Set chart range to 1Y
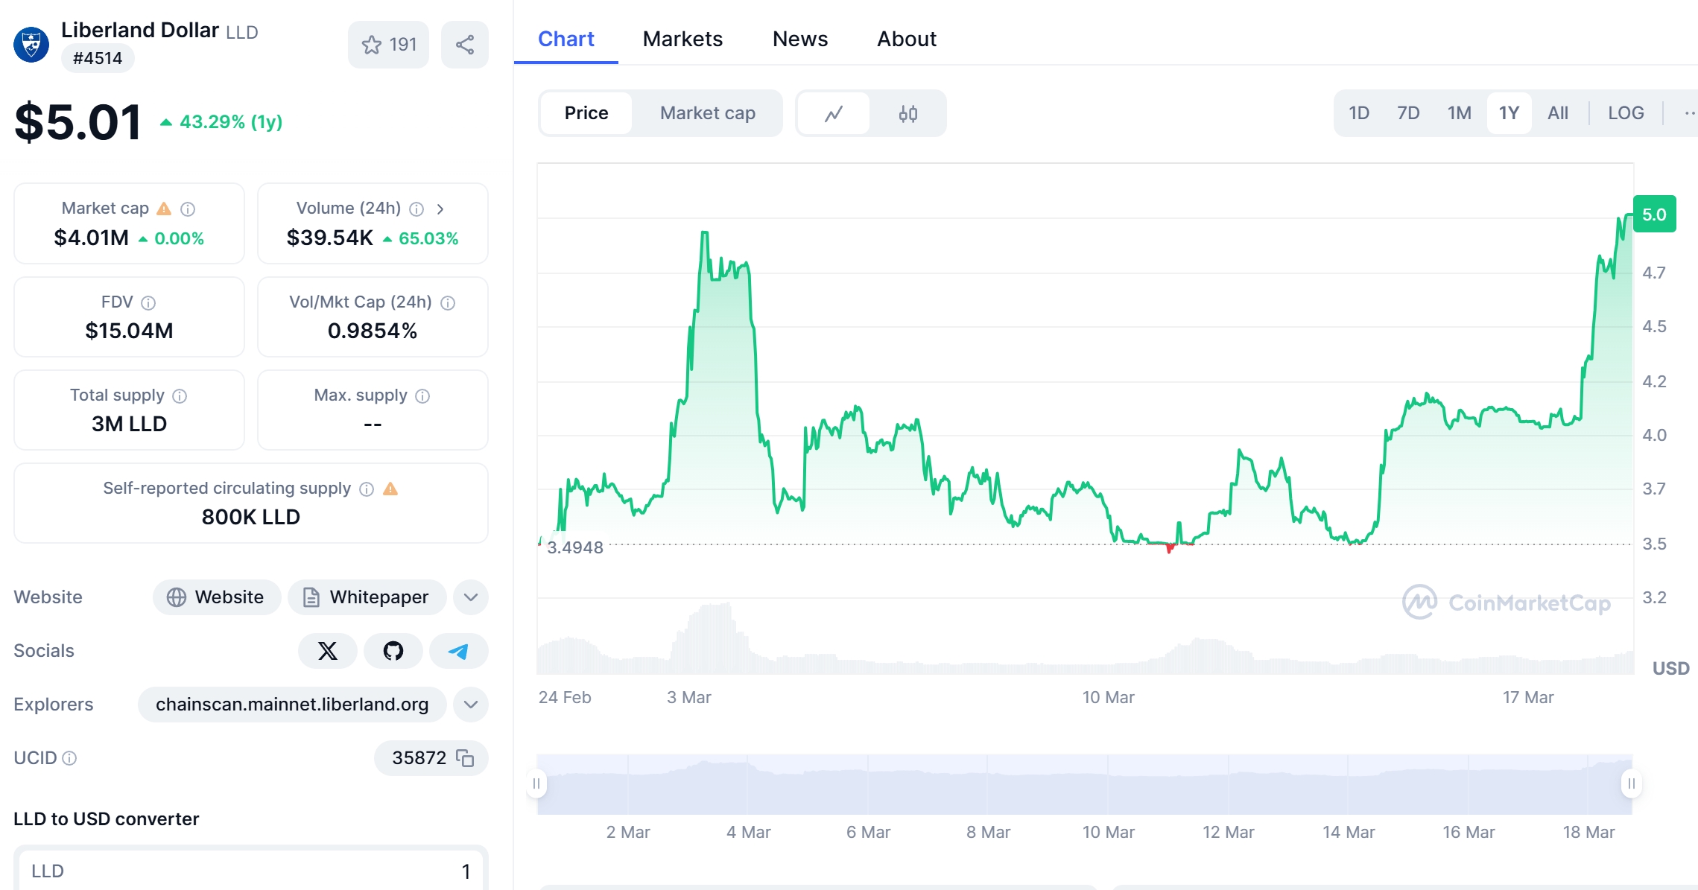The image size is (1698, 890). (1509, 113)
